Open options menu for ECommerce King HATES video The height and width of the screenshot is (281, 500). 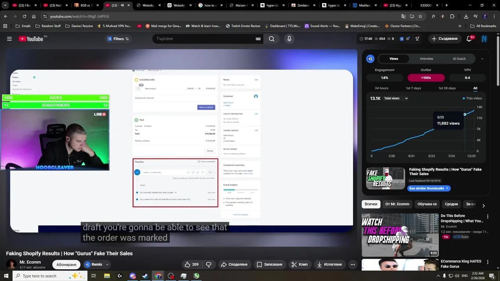point(487,262)
